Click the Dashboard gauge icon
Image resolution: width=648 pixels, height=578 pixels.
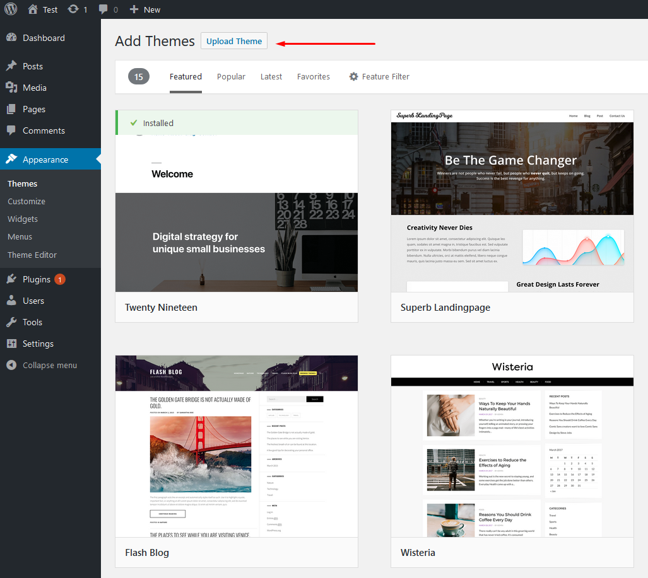[11, 38]
